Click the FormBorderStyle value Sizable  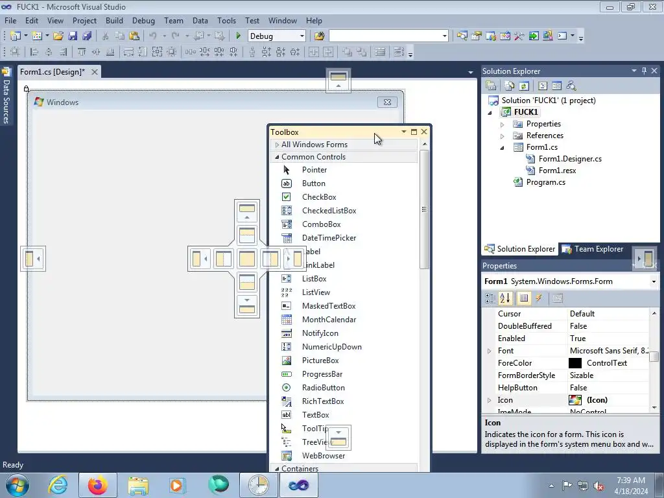(x=582, y=375)
